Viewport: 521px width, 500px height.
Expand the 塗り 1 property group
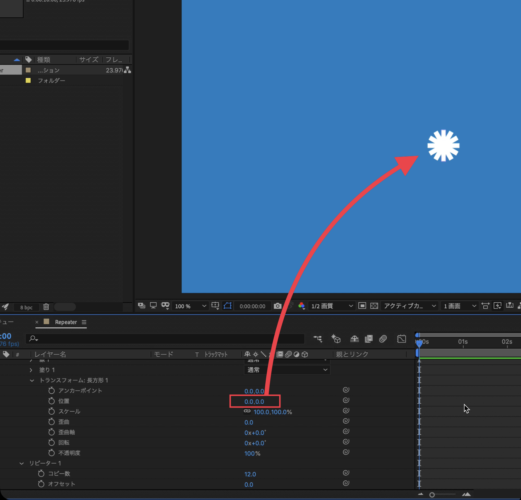[x=31, y=370]
